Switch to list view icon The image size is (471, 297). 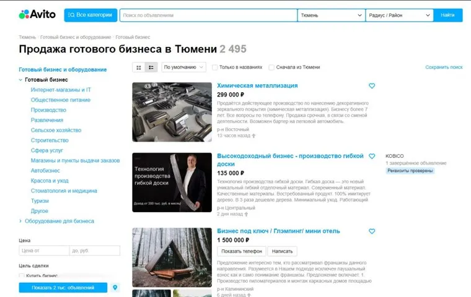[151, 67]
